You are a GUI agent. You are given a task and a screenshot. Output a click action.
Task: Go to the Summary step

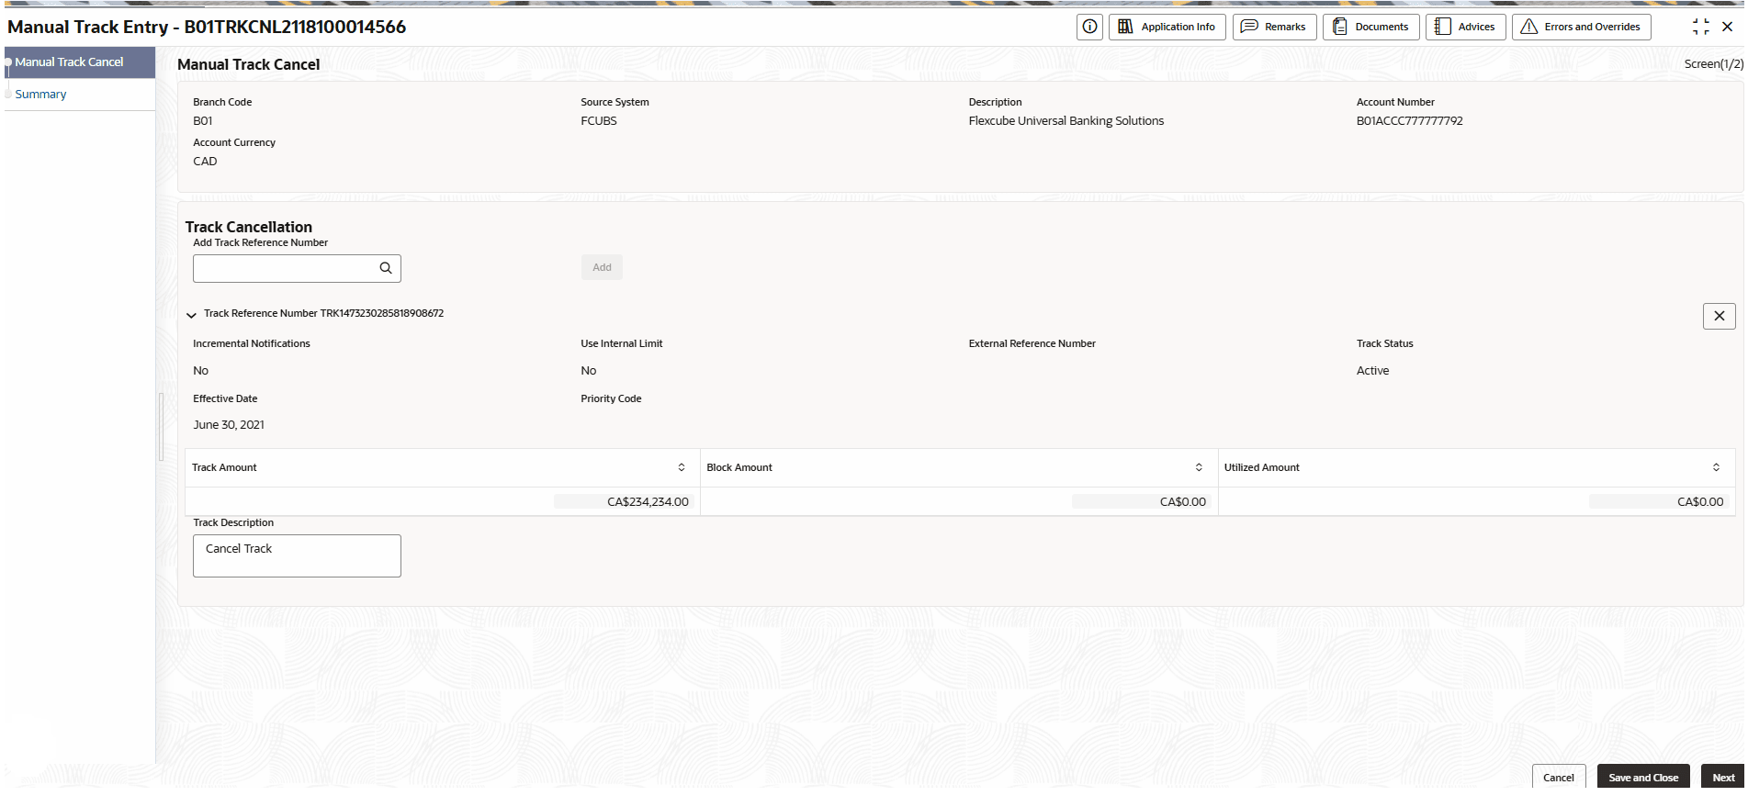coord(40,94)
